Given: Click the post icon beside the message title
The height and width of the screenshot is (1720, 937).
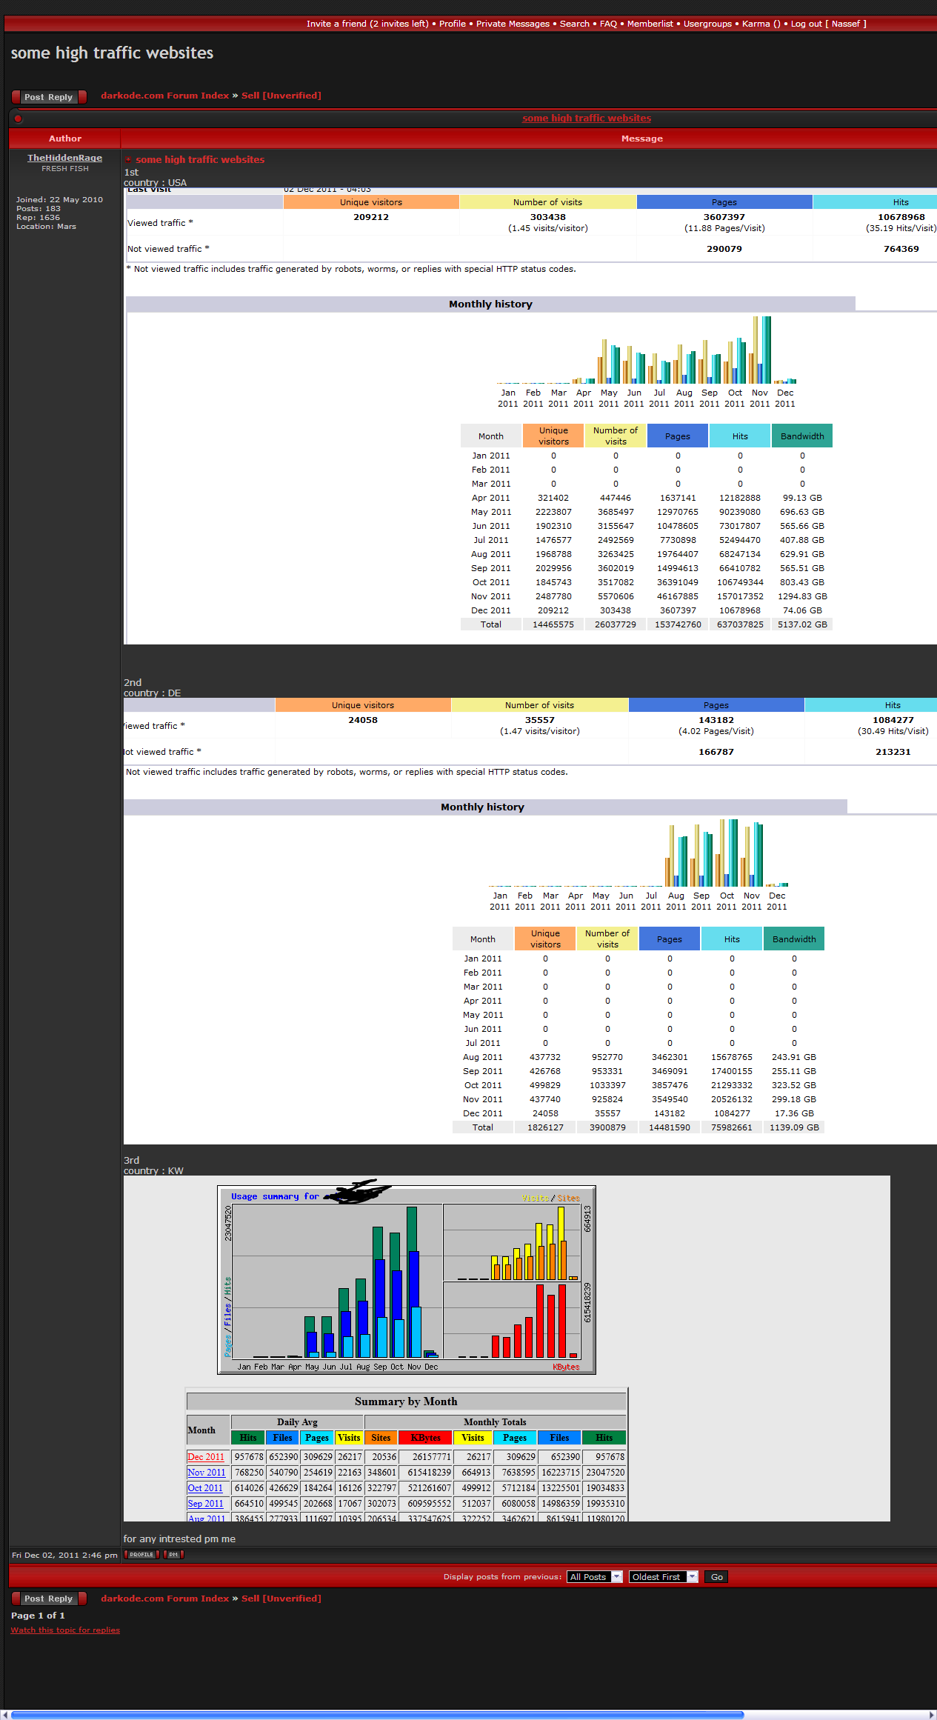Looking at the screenshot, I should tap(129, 159).
